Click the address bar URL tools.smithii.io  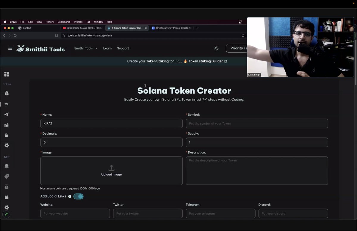90,35
